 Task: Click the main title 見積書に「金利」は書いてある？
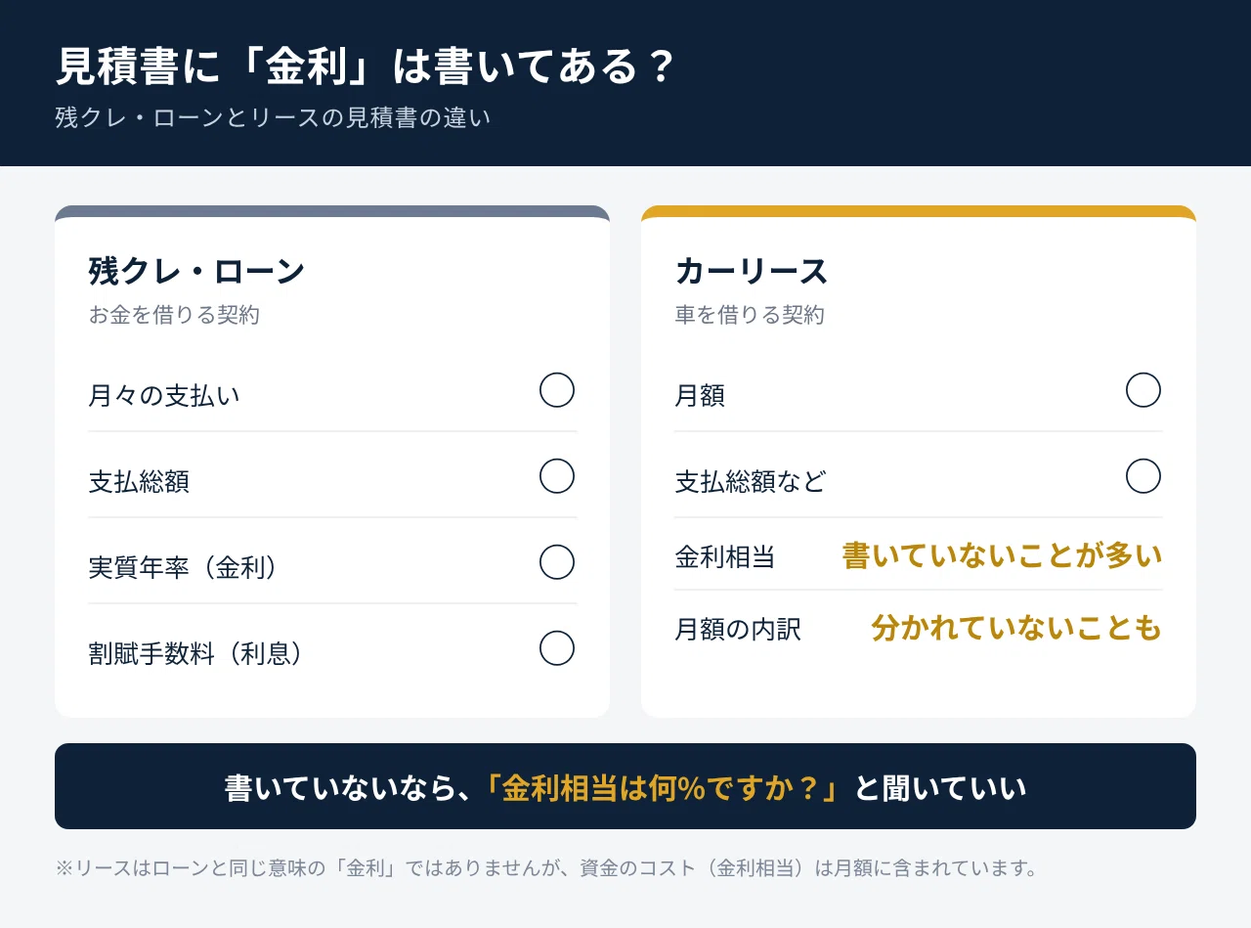pos(365,67)
